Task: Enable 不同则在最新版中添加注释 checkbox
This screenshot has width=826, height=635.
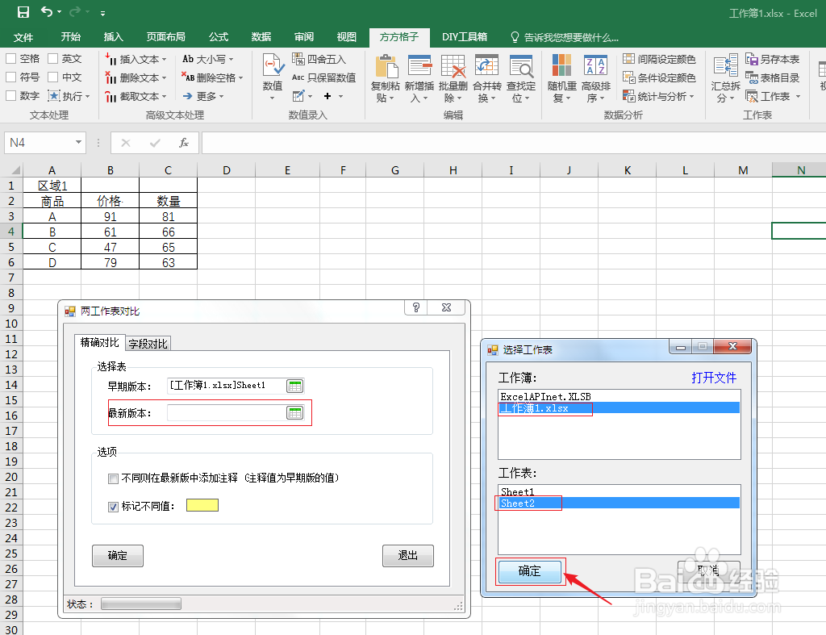Action: click(x=113, y=478)
